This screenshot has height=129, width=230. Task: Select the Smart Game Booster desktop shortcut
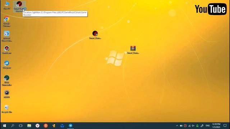click(x=19, y=6)
